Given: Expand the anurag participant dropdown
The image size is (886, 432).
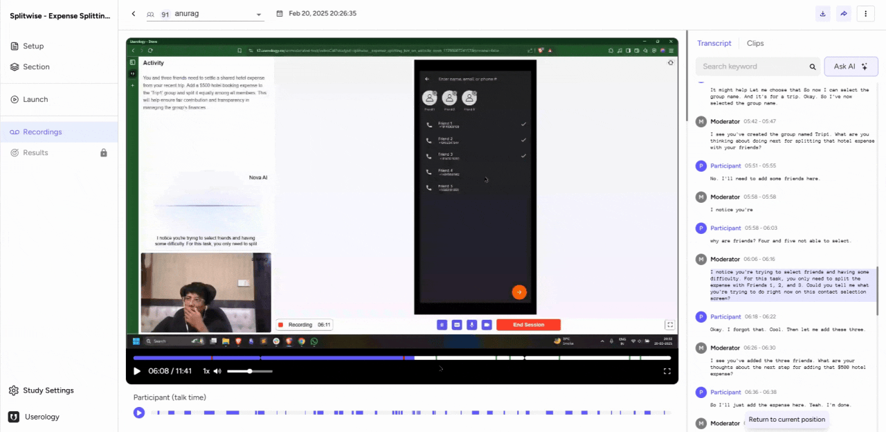Looking at the screenshot, I should tap(259, 13).
